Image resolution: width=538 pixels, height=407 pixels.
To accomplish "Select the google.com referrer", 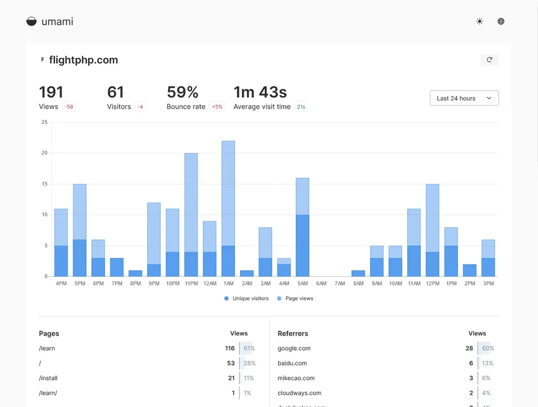I will 294,348.
